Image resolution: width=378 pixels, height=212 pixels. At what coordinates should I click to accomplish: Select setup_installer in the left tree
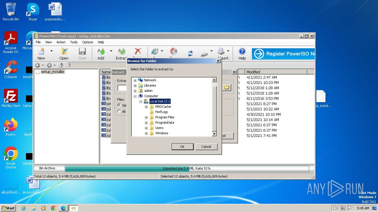click(x=52, y=72)
